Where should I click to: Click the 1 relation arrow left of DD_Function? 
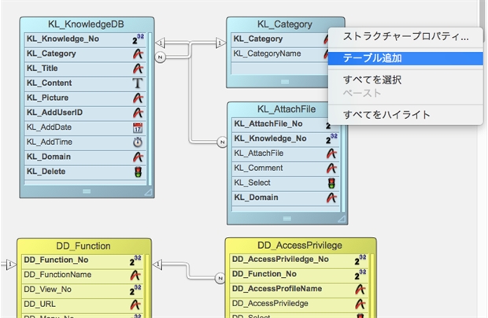(x=11, y=264)
